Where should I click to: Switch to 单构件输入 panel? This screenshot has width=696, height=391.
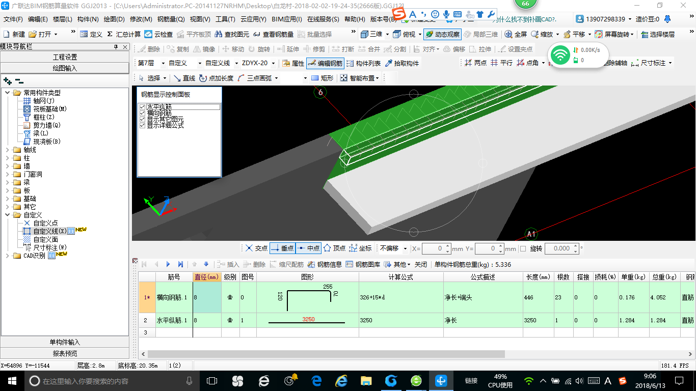[65, 342]
